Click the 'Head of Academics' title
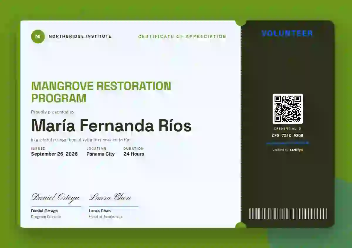 [x=106, y=217]
